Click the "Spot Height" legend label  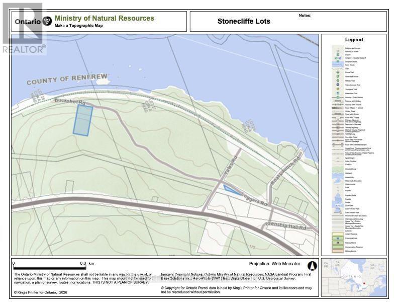[x=350, y=158]
